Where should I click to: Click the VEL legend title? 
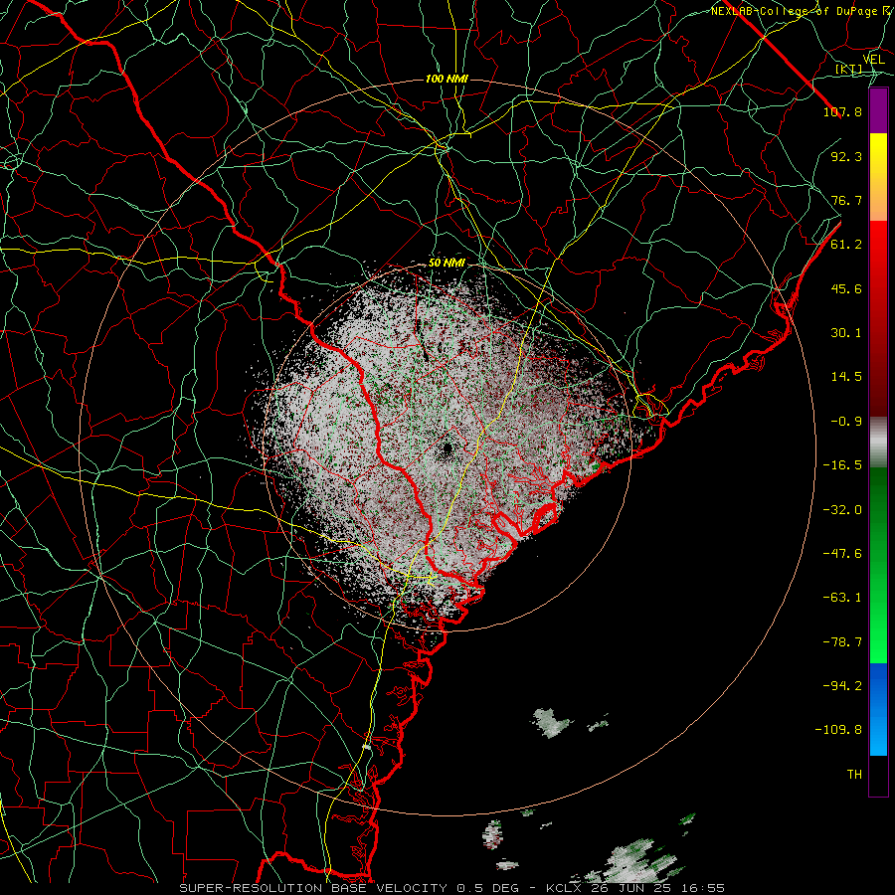pos(873,60)
